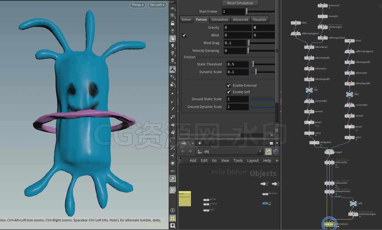Switch to the Solver tab
This screenshot has width=382, height=230.
(186, 19)
